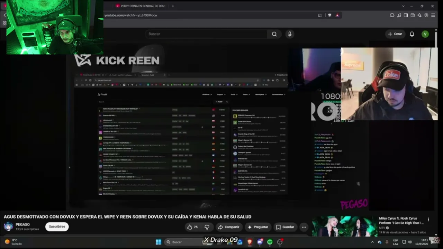Open Brave extensions puzzle icon
Image resolution: width=443 pixels, height=249 pixels.
(392, 15)
